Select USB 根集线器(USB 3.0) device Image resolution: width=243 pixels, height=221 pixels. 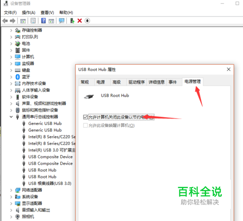(50, 183)
